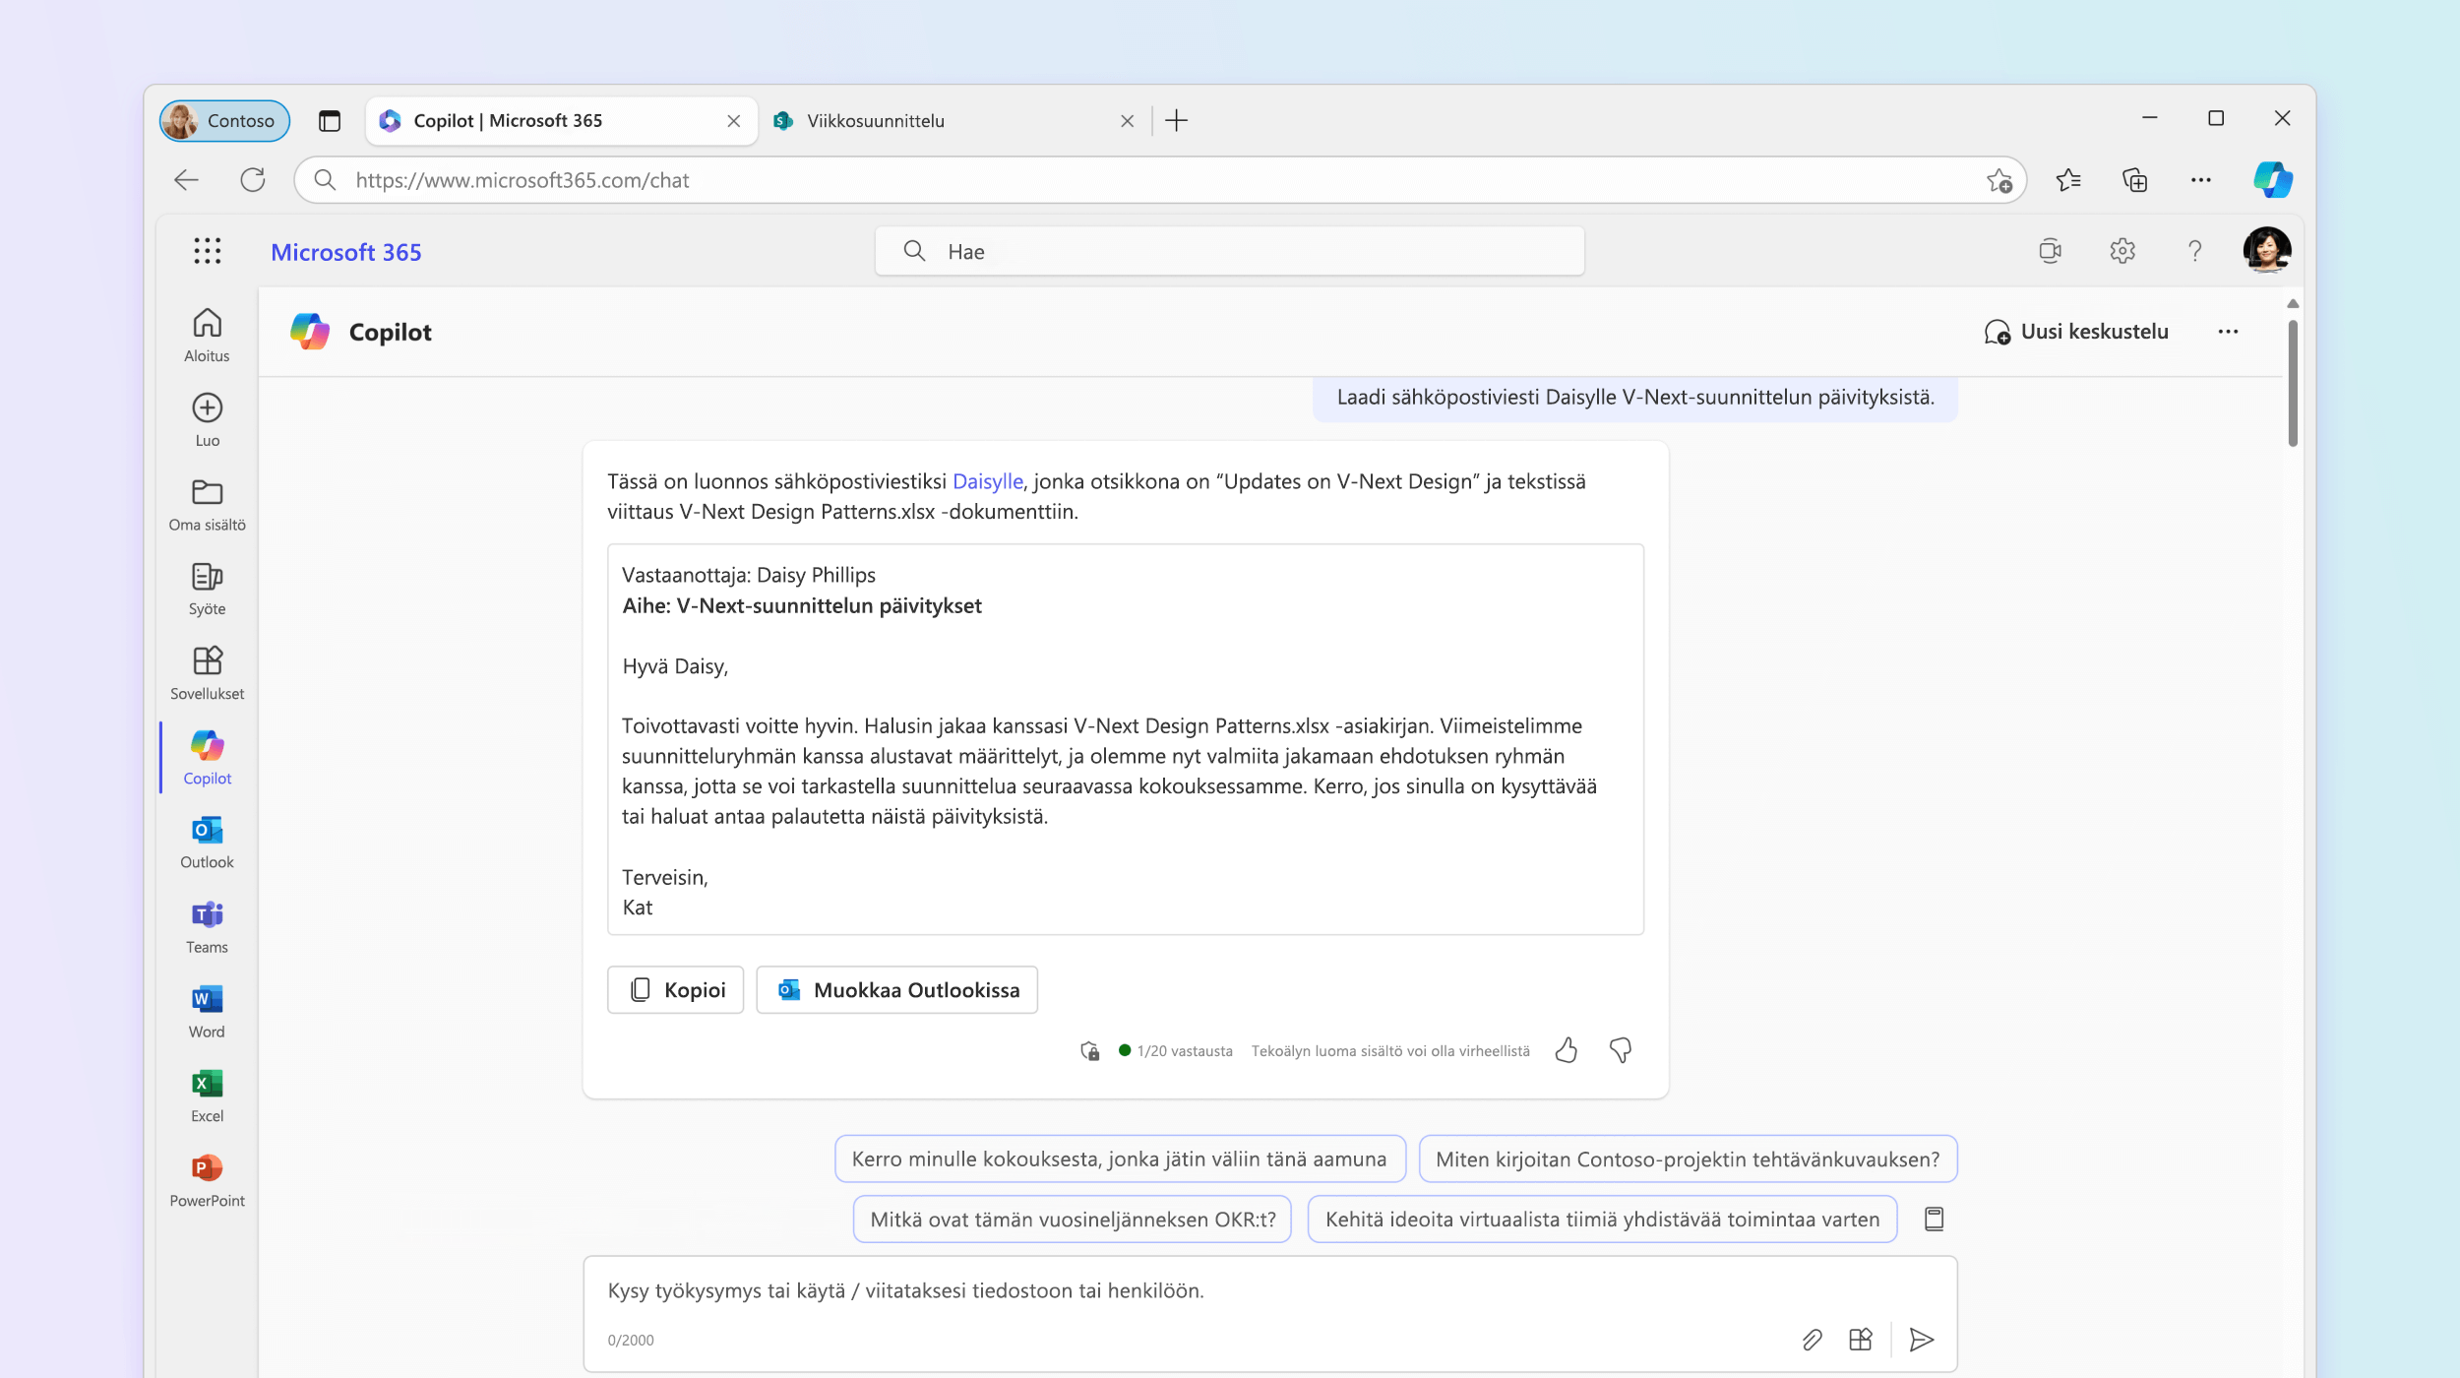Screen dimensions: 2460x1378
Task: Click thumbs up feedback icon
Action: pyautogui.click(x=1567, y=1050)
